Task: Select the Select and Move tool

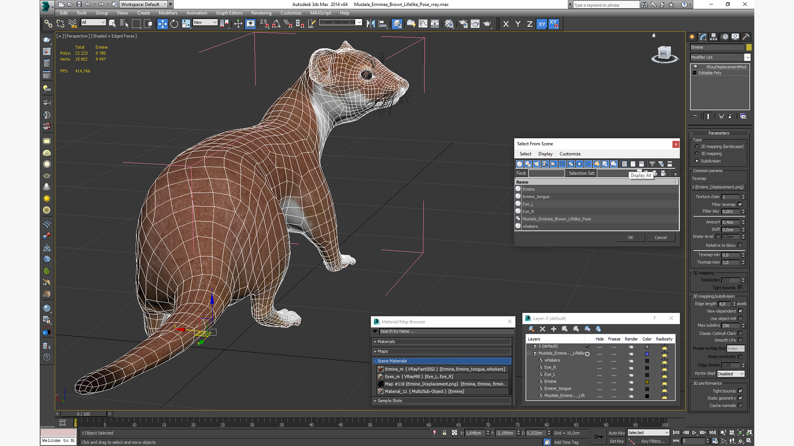Action: [162, 24]
